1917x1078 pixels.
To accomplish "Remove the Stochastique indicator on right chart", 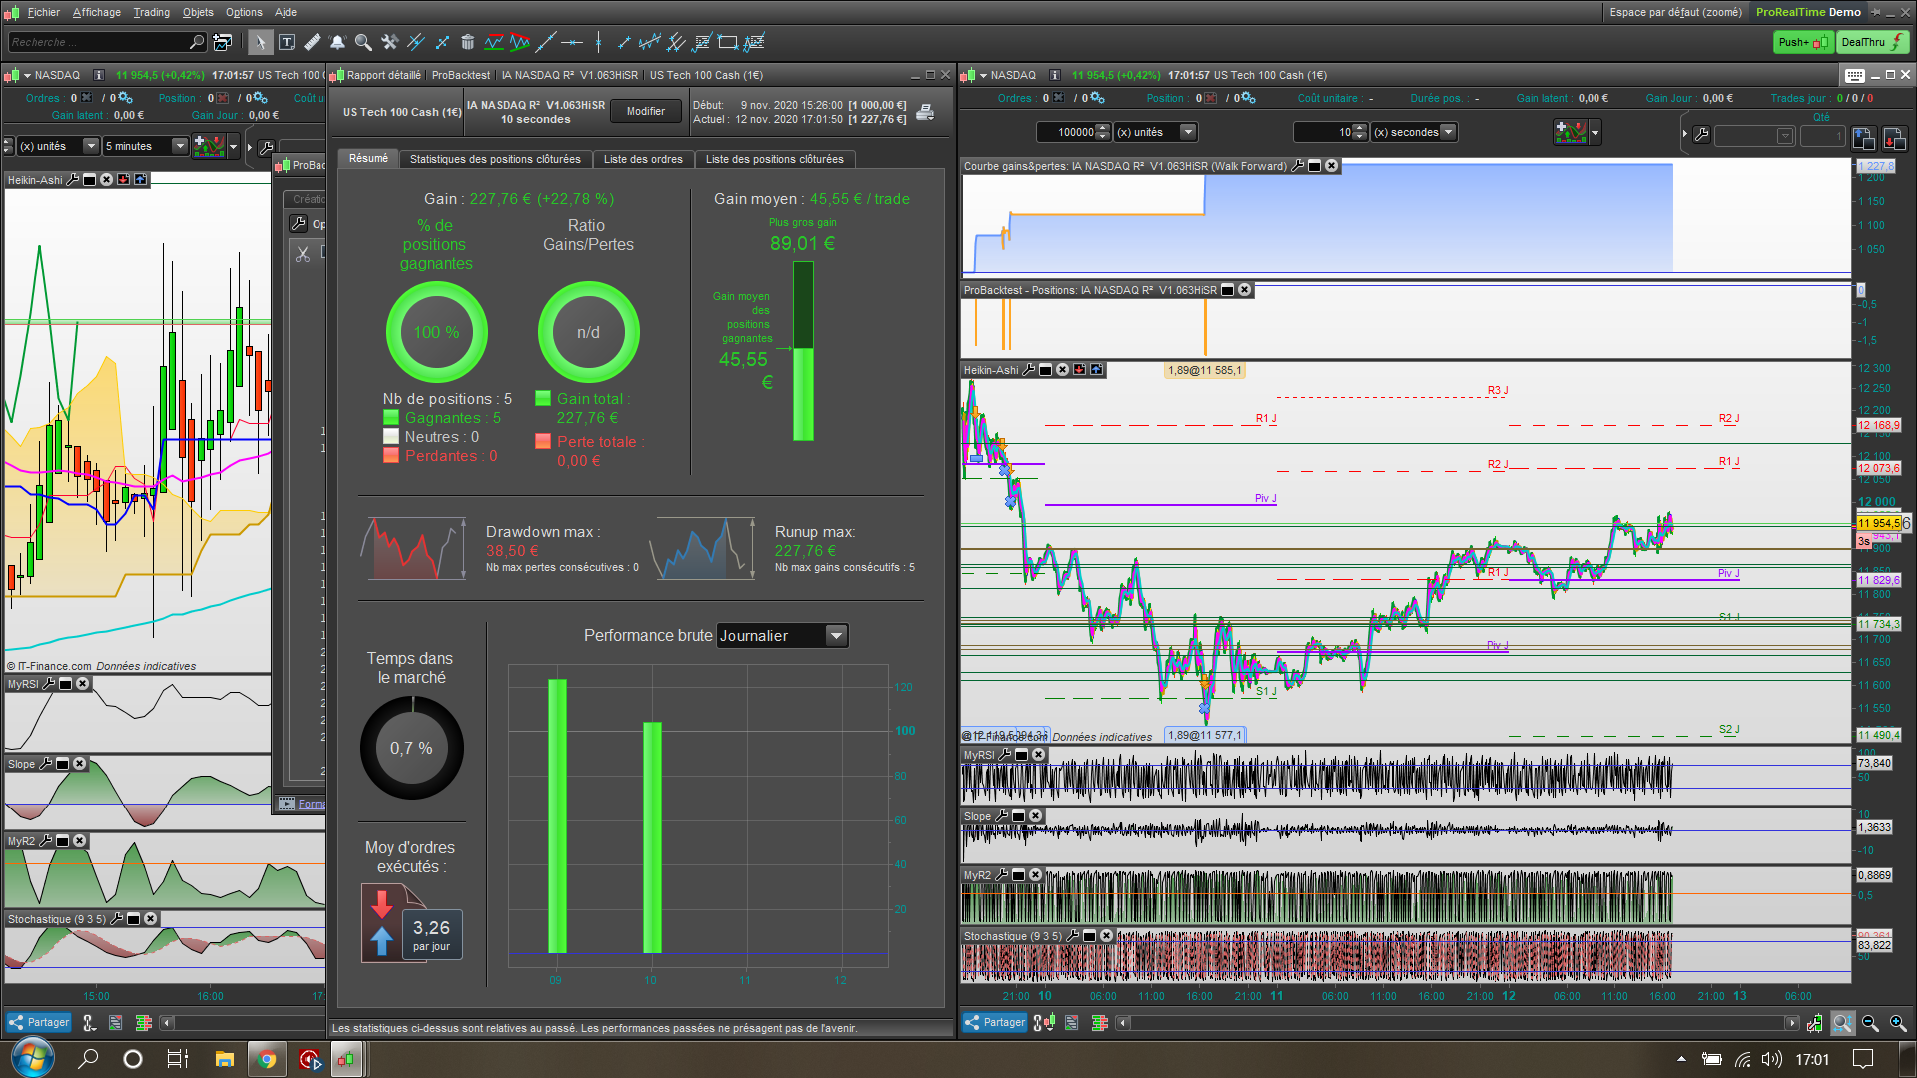I will [1106, 936].
